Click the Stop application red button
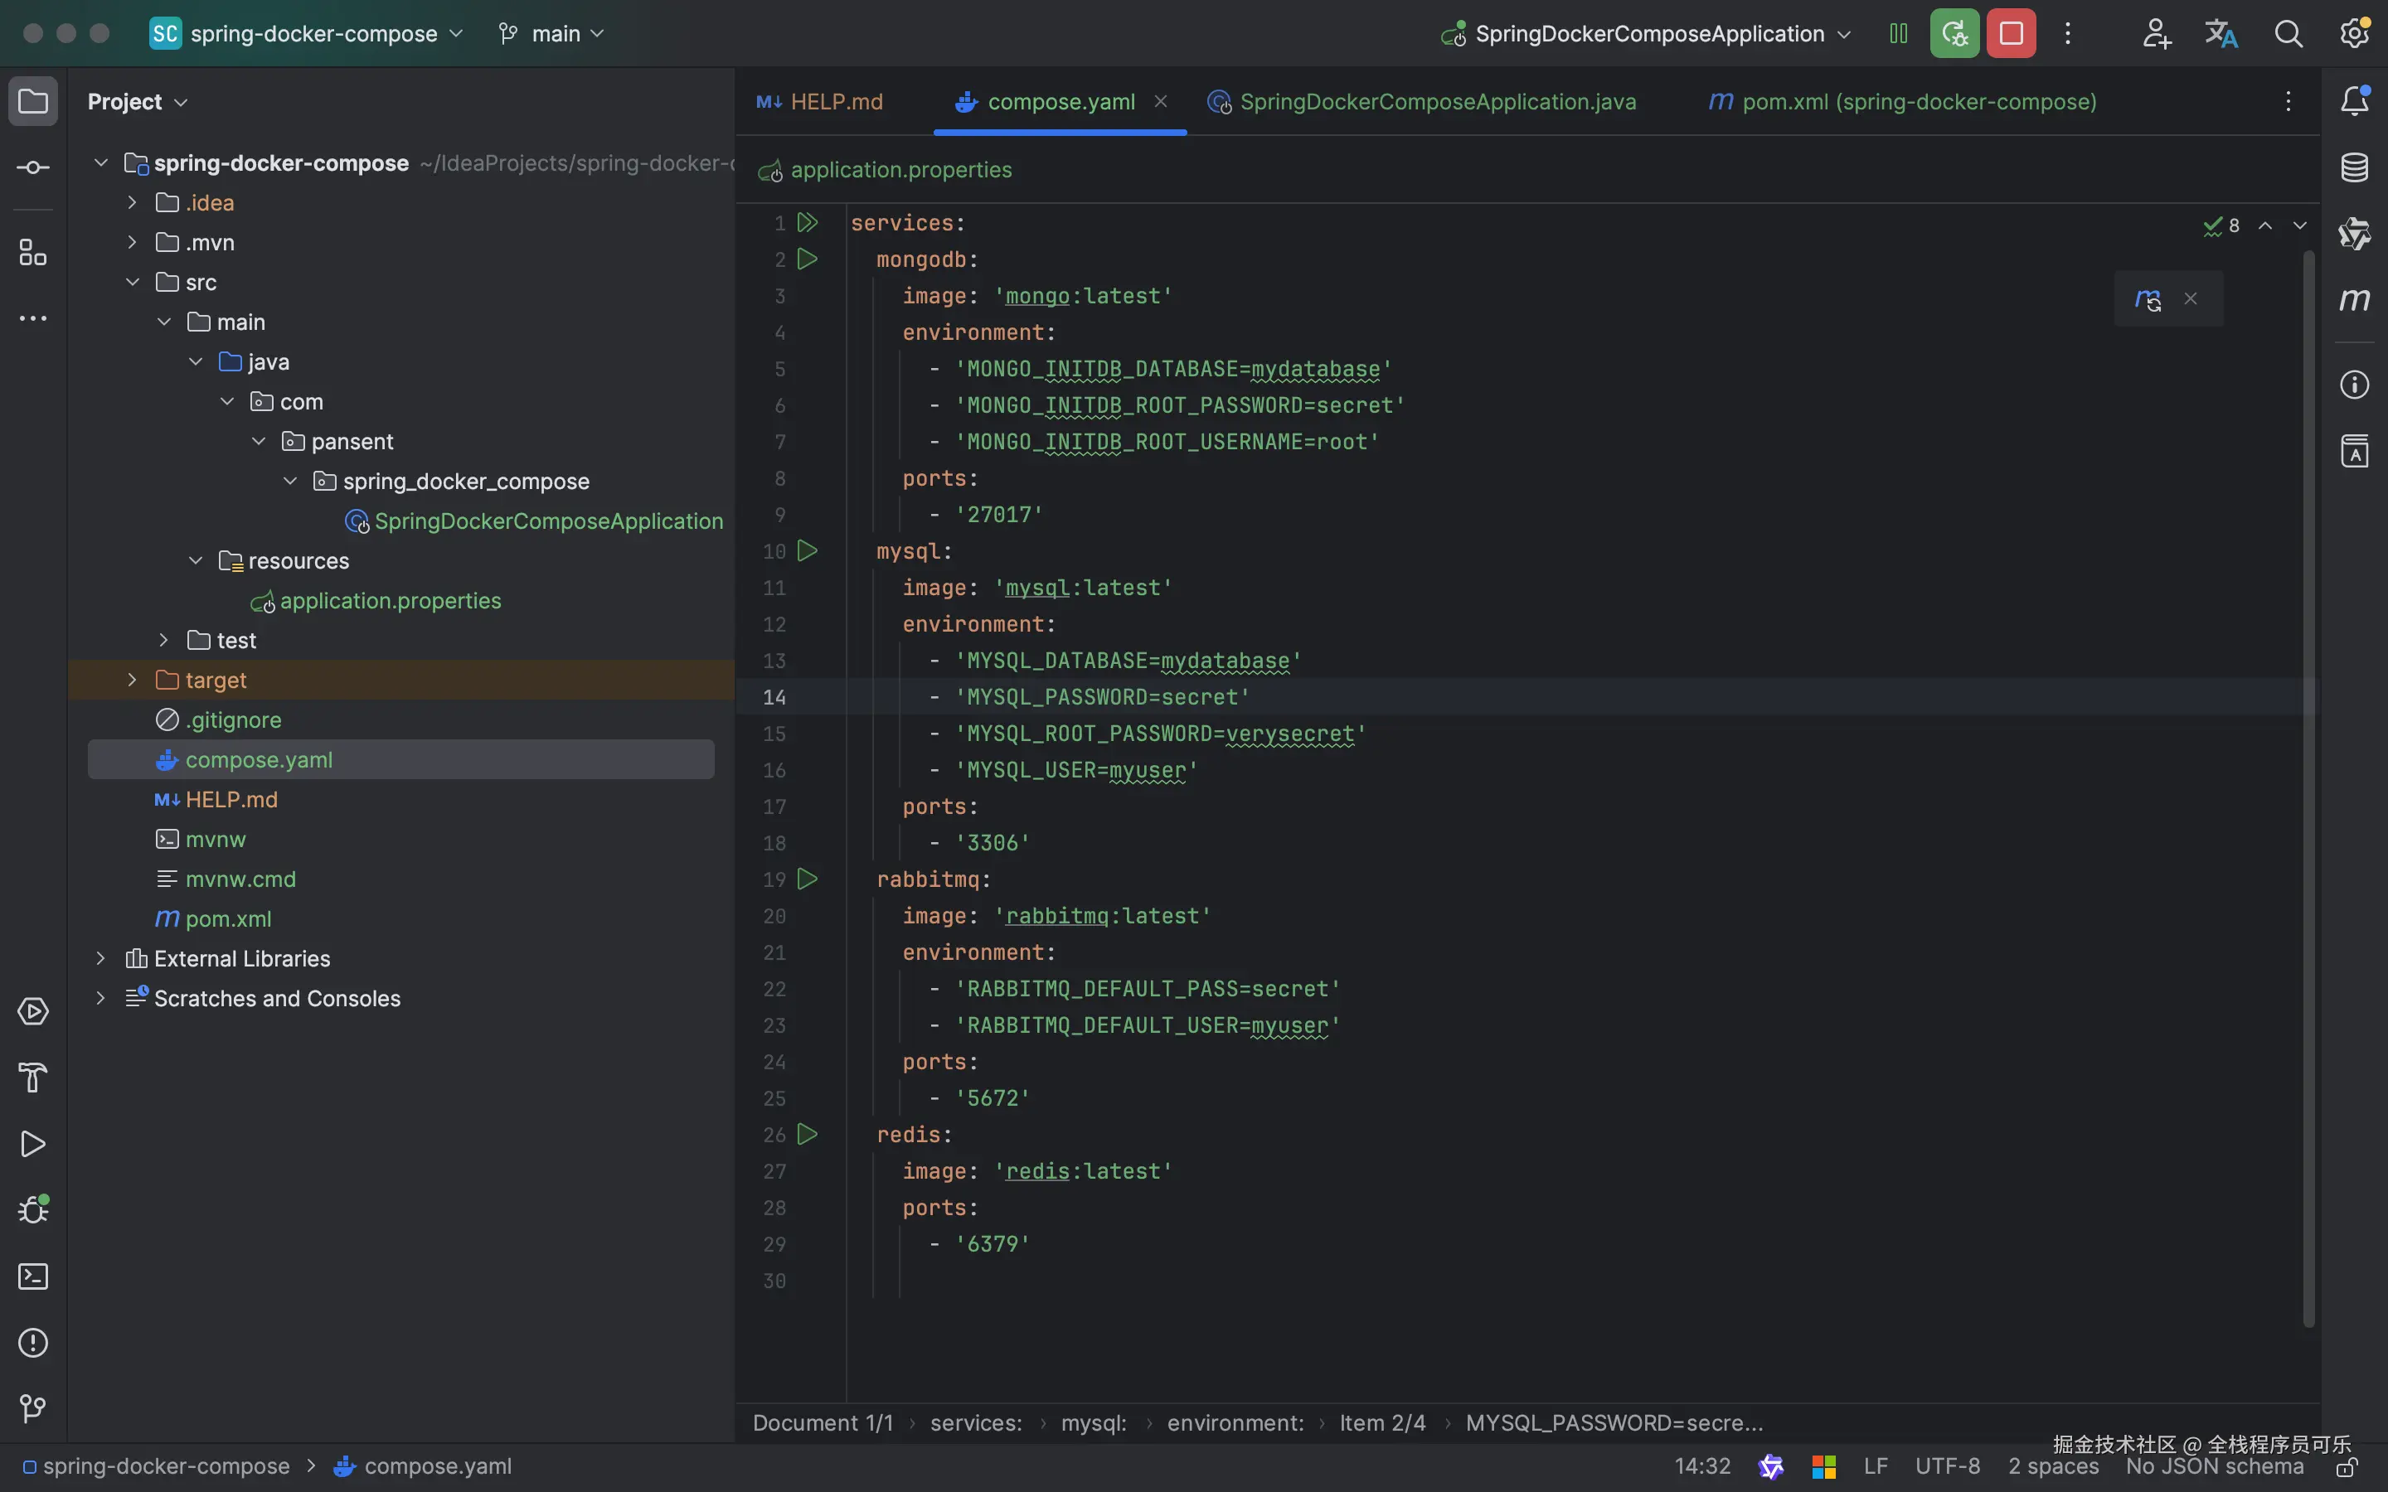The image size is (2388, 1492). (2010, 33)
